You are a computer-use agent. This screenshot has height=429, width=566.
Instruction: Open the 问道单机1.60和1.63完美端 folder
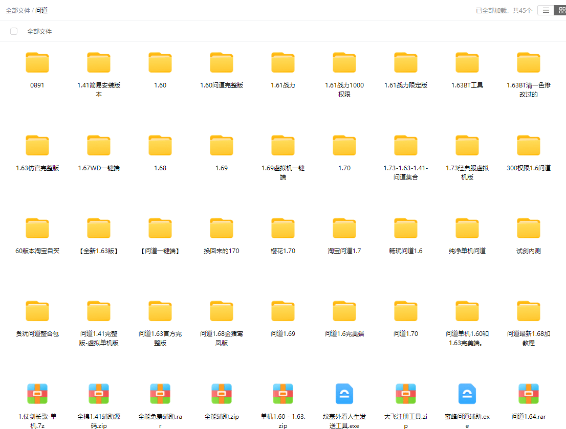pos(467,311)
